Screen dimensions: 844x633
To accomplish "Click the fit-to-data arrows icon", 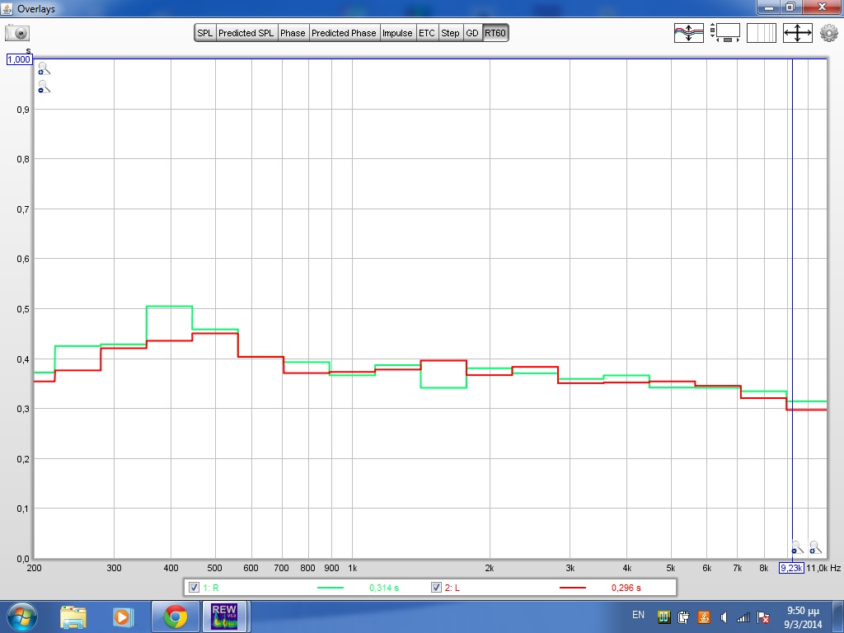I will point(797,33).
